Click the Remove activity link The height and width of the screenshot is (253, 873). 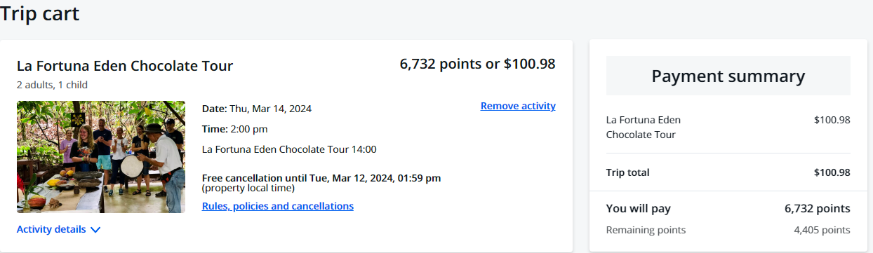[x=518, y=106]
